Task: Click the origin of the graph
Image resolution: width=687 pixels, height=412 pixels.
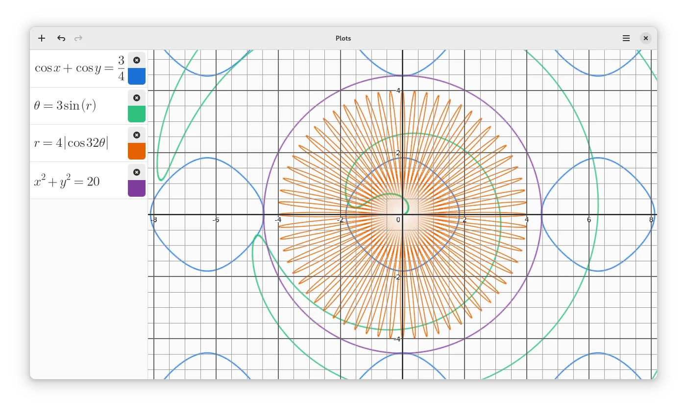Action: pyautogui.click(x=402, y=214)
